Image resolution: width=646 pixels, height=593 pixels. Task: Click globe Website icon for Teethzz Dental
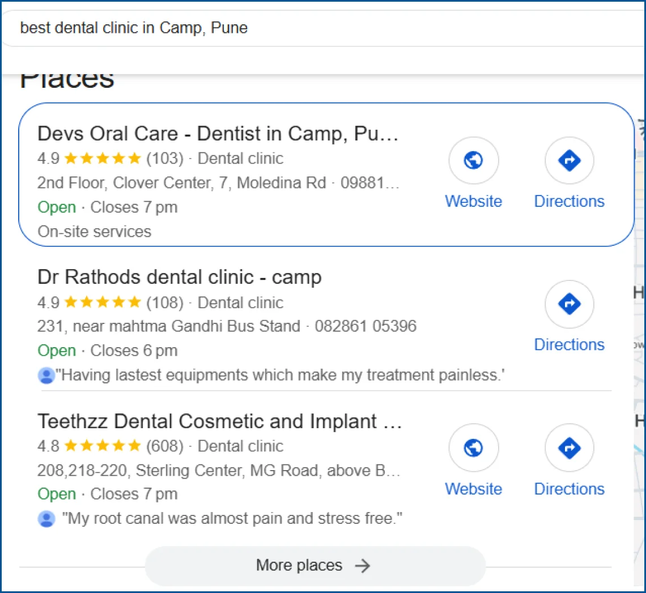473,449
